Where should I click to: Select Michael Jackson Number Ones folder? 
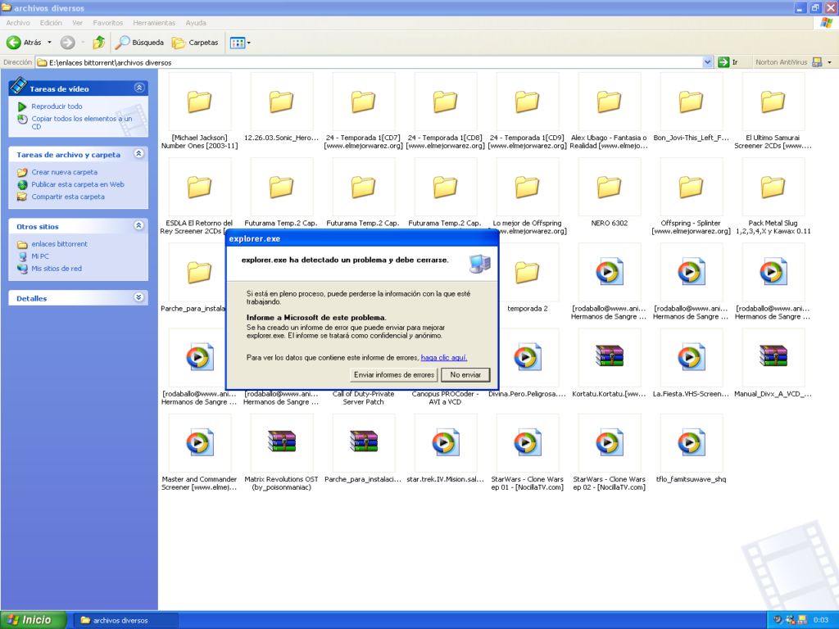(200, 111)
